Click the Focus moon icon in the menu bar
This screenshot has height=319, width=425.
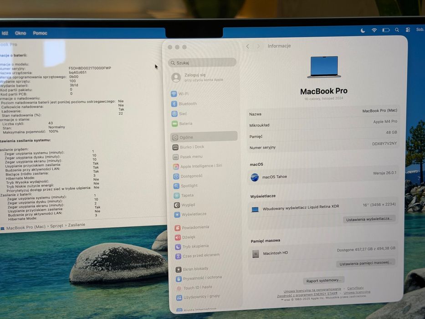(363, 31)
